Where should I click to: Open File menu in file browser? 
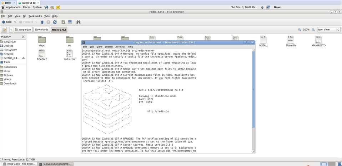click(3, 16)
